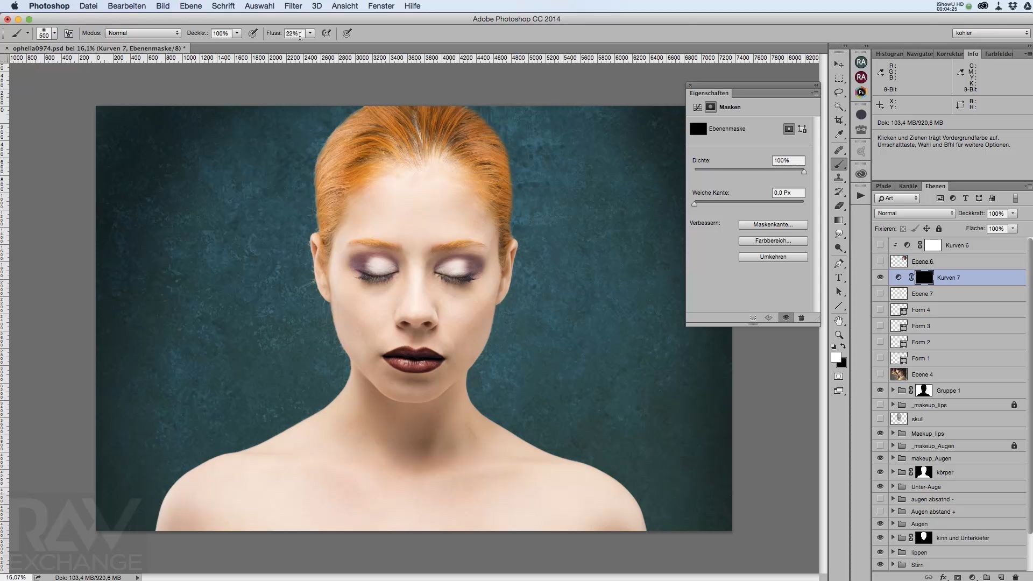Image resolution: width=1033 pixels, height=581 pixels.
Task: Open the Deckkr. opacity dropdown arrow
Action: (x=237, y=33)
